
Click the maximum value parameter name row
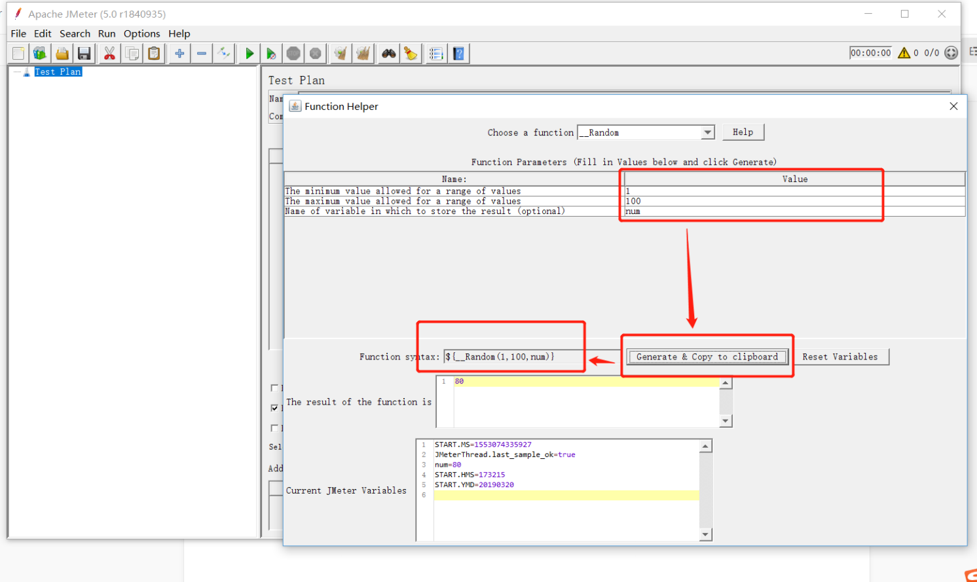(454, 201)
